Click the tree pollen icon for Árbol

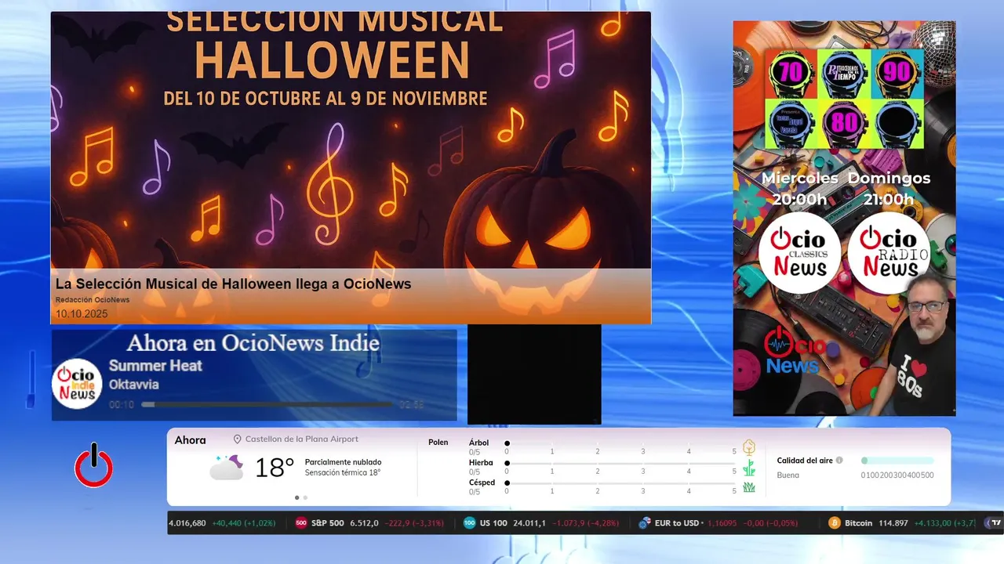tap(749, 447)
